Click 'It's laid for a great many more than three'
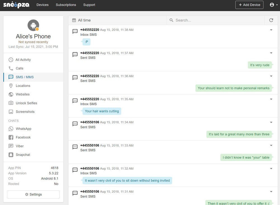This screenshot has height=205, width=280. 239,134
